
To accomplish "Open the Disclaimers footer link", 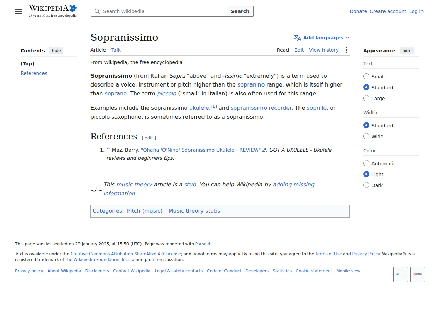I will click(x=97, y=271).
